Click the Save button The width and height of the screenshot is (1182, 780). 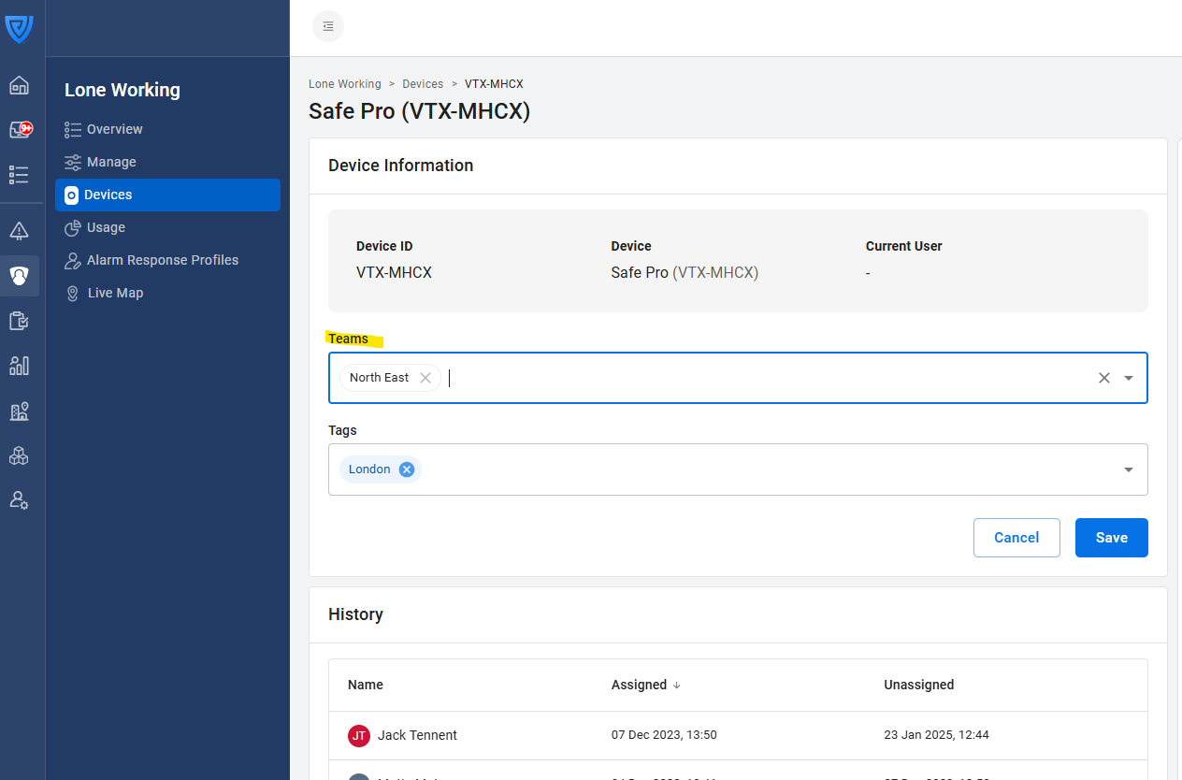[1111, 538]
